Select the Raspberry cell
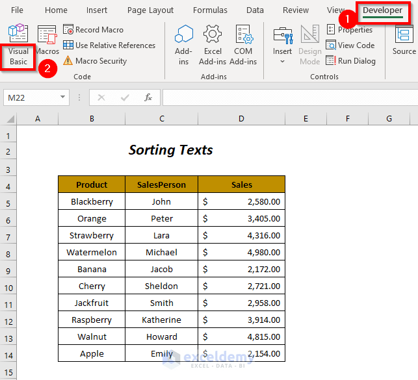The height and width of the screenshot is (380, 418). (x=92, y=320)
